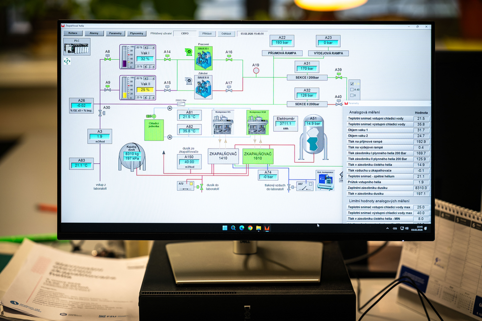The image size is (482, 321).
Task: Open the Alarmy tab
Action: coord(94,34)
